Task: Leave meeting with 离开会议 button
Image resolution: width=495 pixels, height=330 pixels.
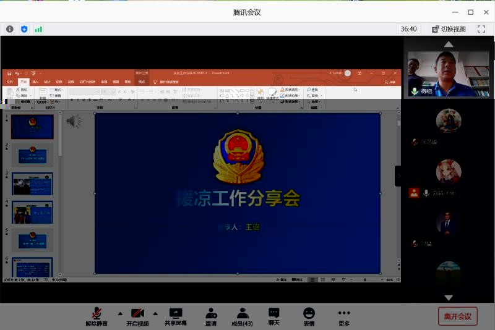Action: [x=458, y=316]
